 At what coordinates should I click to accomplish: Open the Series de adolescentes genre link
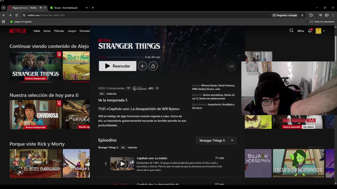click(x=212, y=99)
